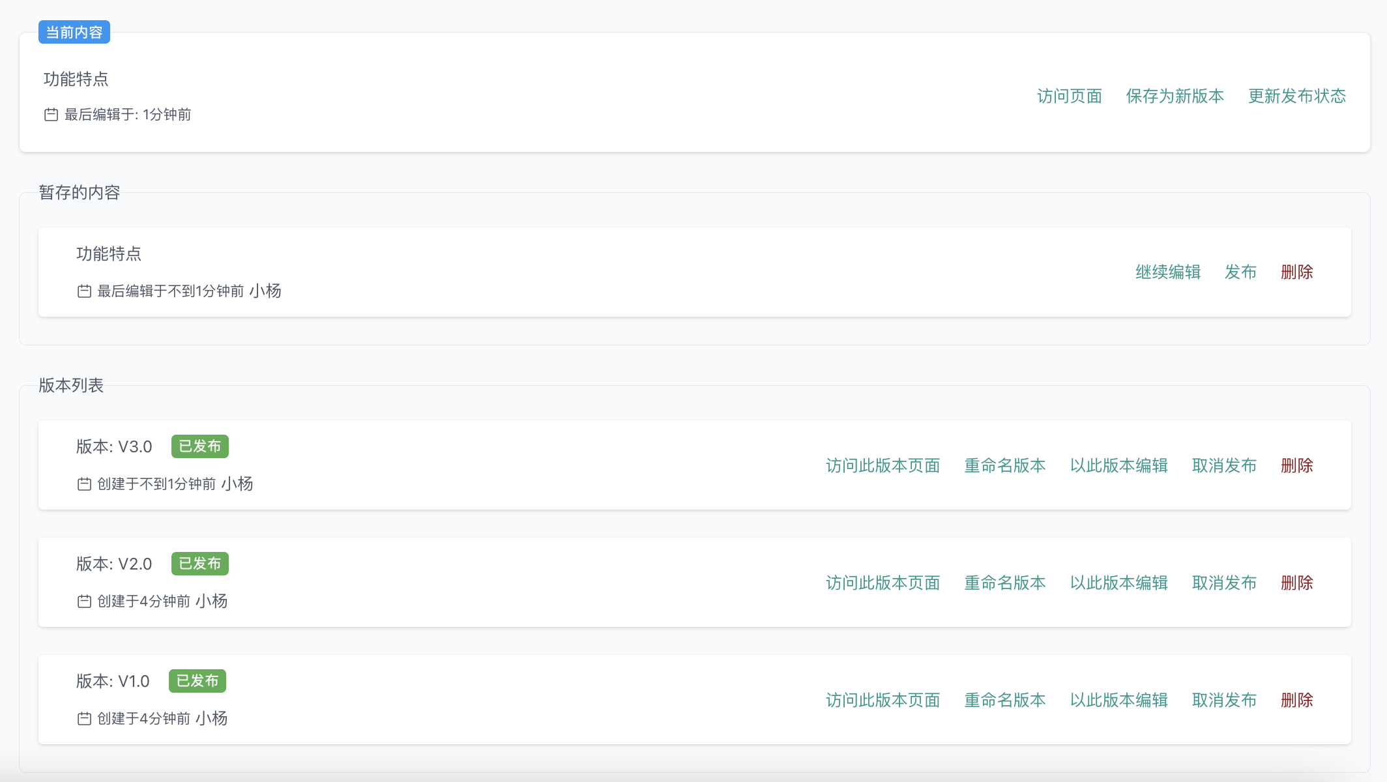Viewport: 1387px width, 782px height.
Task: Click calendar icon under version V1.0
Action: coord(84,719)
